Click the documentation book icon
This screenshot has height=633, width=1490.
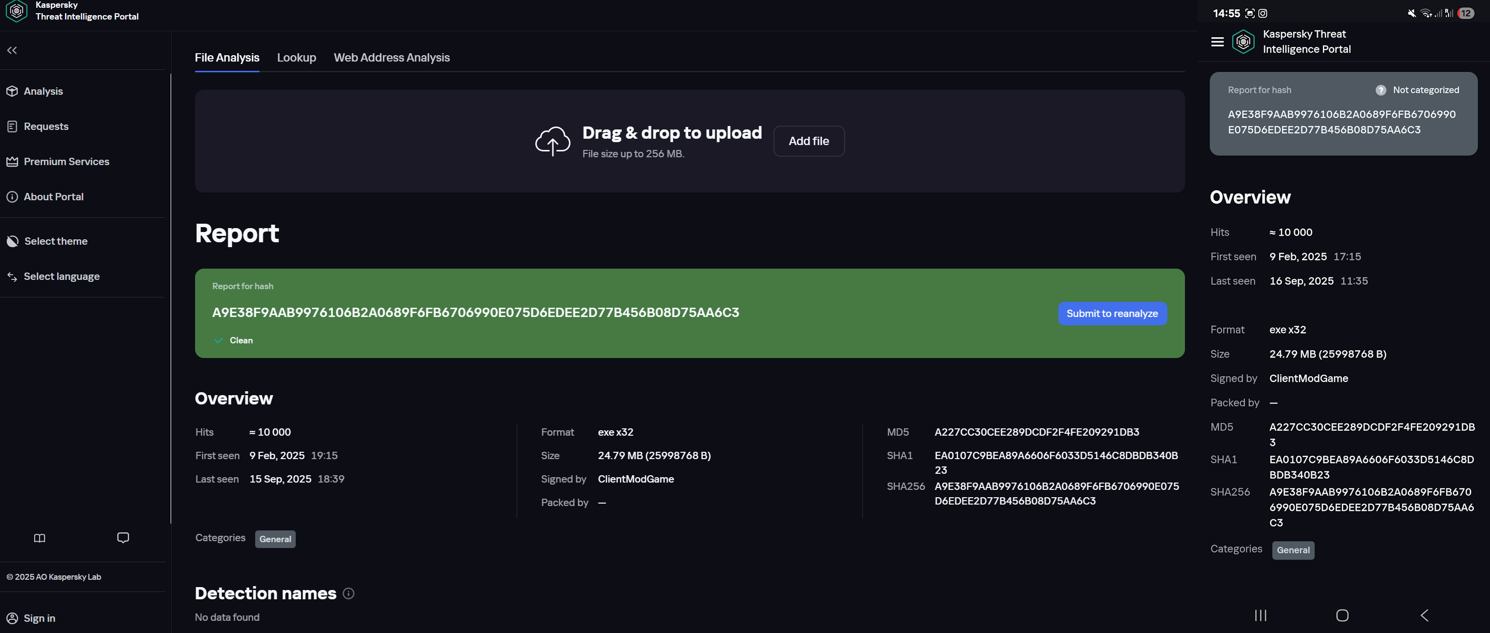[39, 538]
